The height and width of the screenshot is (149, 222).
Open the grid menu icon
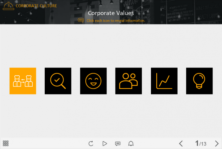6,143
